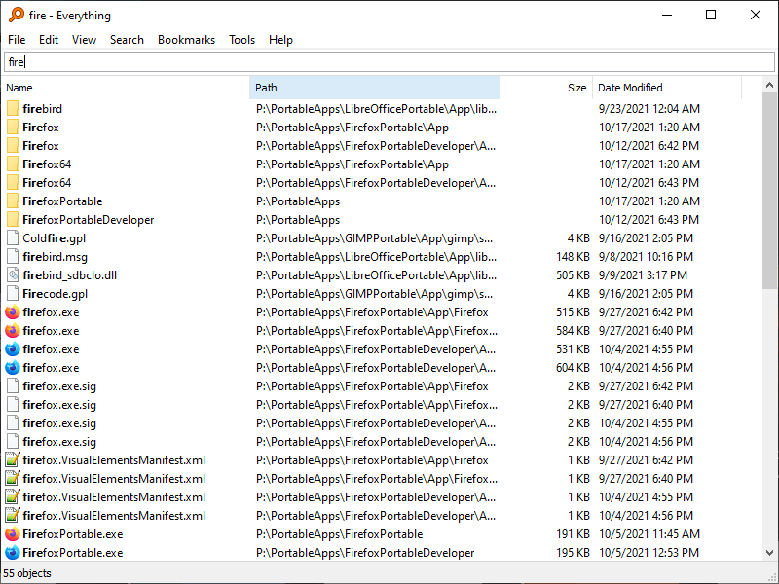
Task: Click the orange firefox.exe 515 KB icon
Action: click(13, 312)
